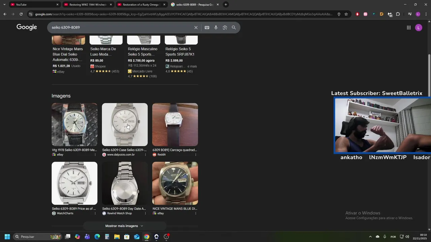Search by image with Google Lens
Image resolution: width=431 pixels, height=242 pixels.
pos(225,28)
